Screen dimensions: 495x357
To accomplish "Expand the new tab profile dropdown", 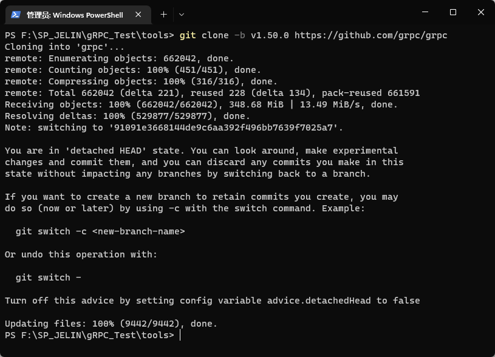I will pyautogui.click(x=182, y=15).
